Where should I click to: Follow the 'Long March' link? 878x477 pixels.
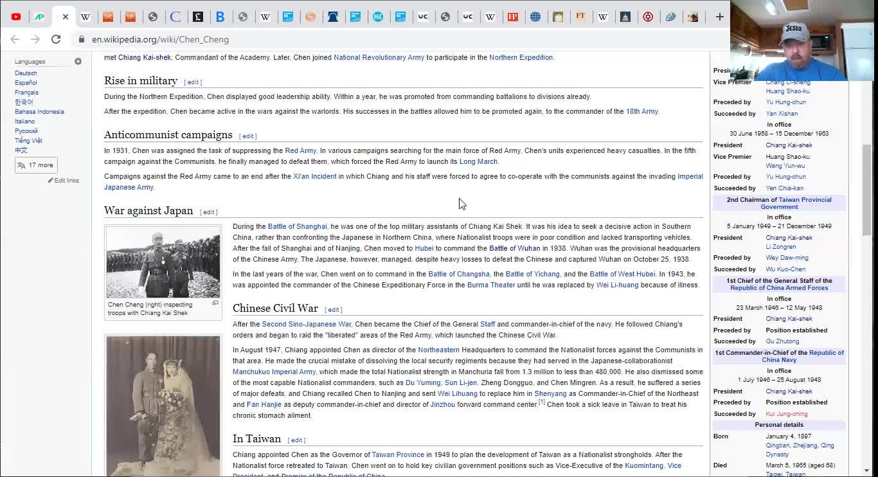pyautogui.click(x=478, y=161)
